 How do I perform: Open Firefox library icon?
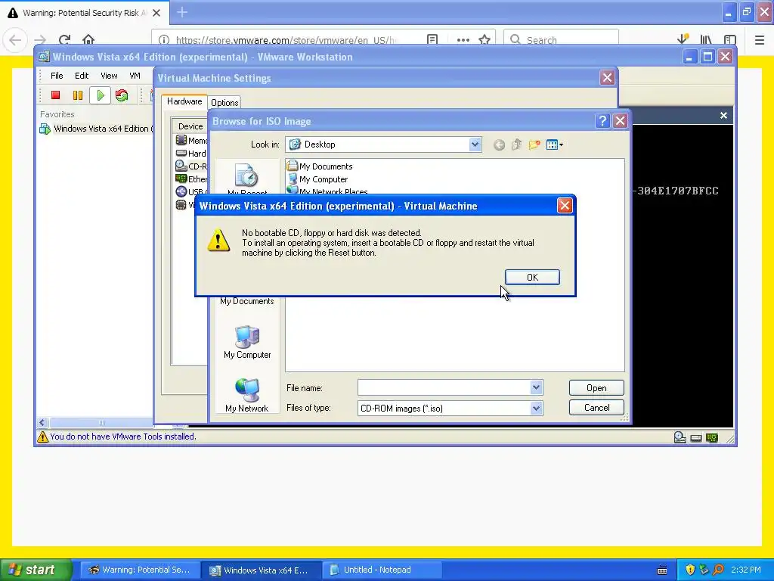(706, 39)
